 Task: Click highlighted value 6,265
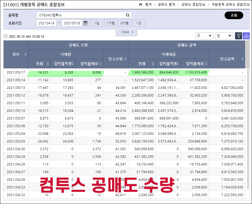(x=69, y=72)
